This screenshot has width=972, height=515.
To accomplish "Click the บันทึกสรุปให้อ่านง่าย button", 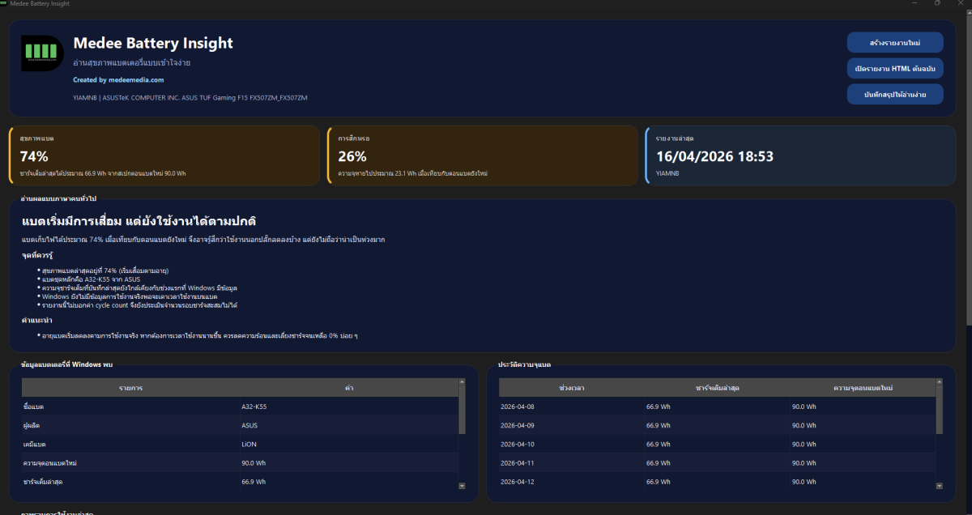I will click(x=895, y=94).
